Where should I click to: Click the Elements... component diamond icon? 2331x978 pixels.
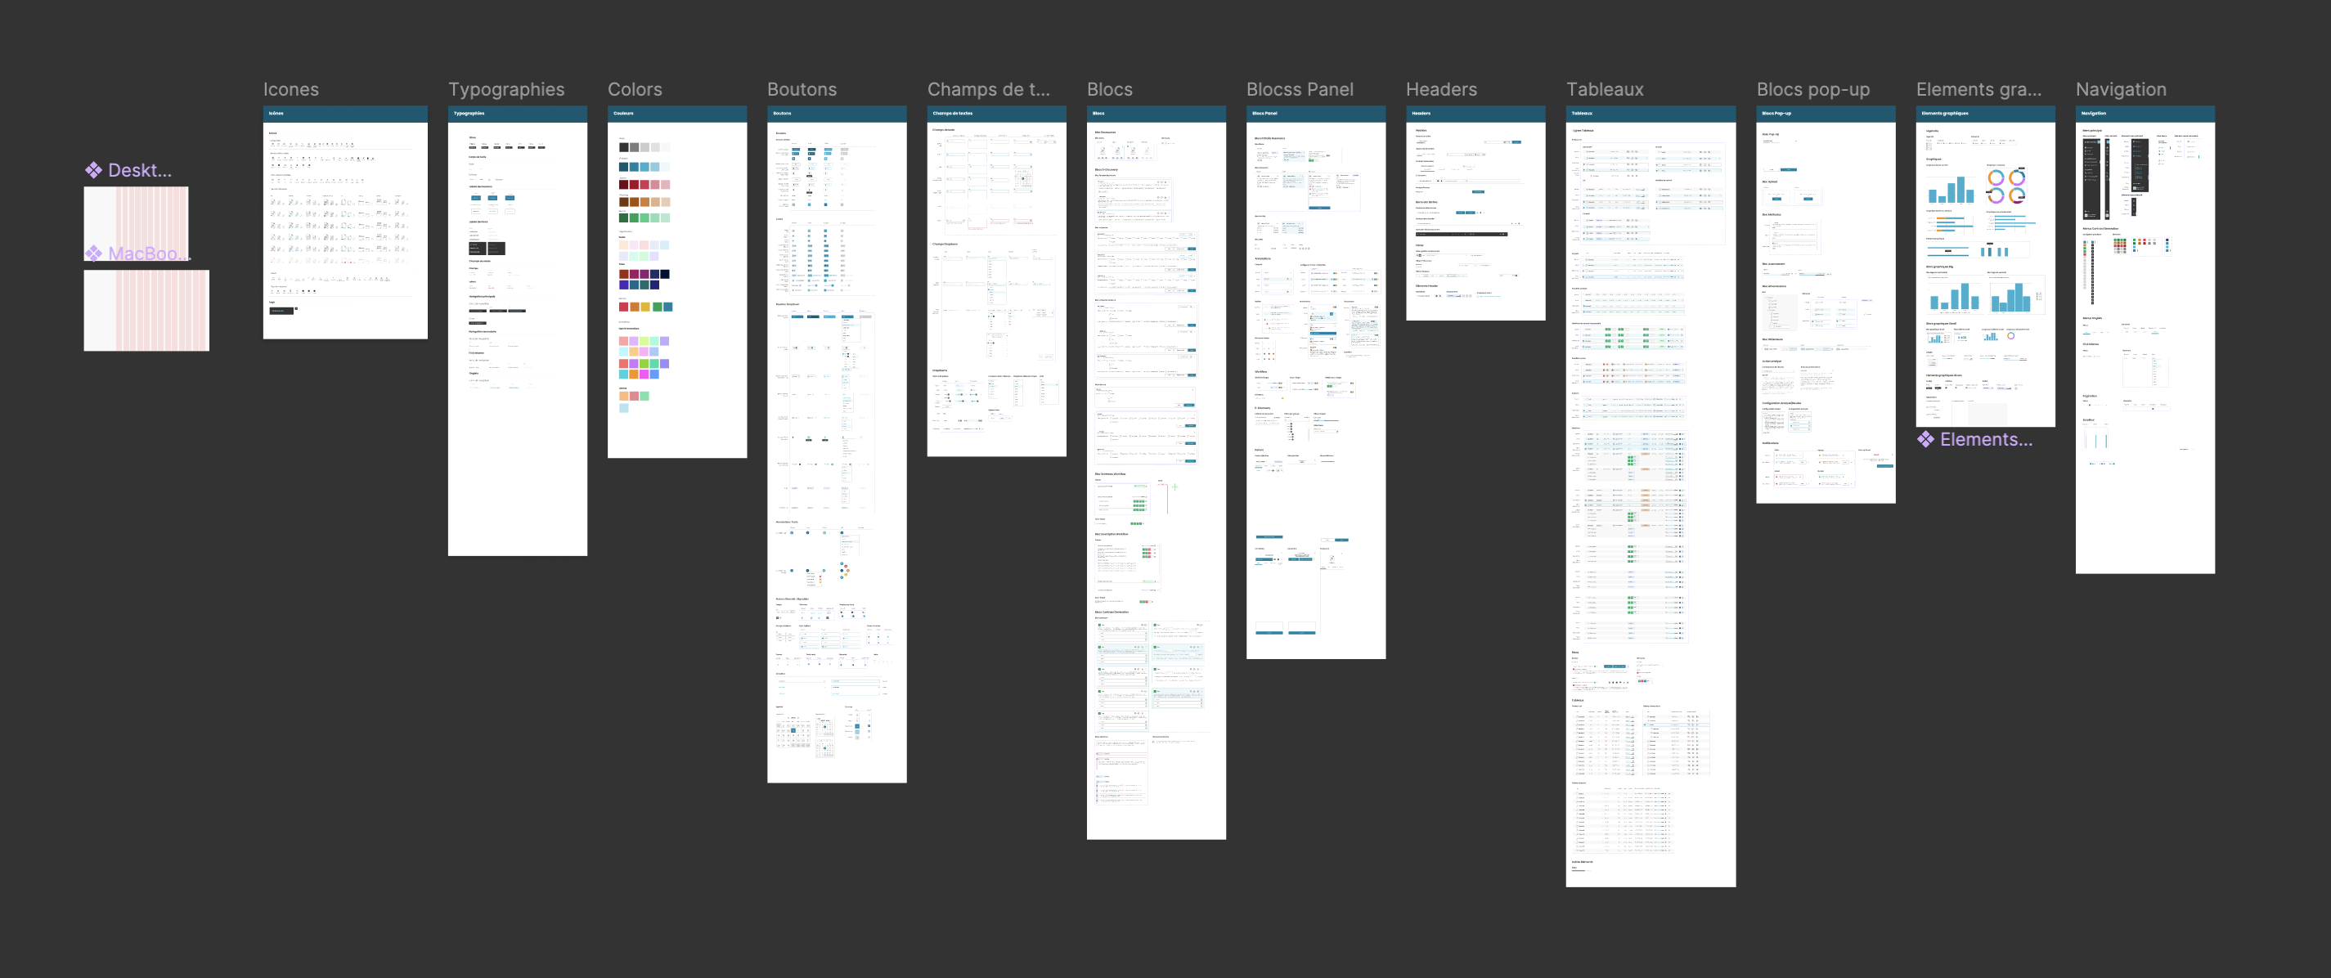point(1925,440)
